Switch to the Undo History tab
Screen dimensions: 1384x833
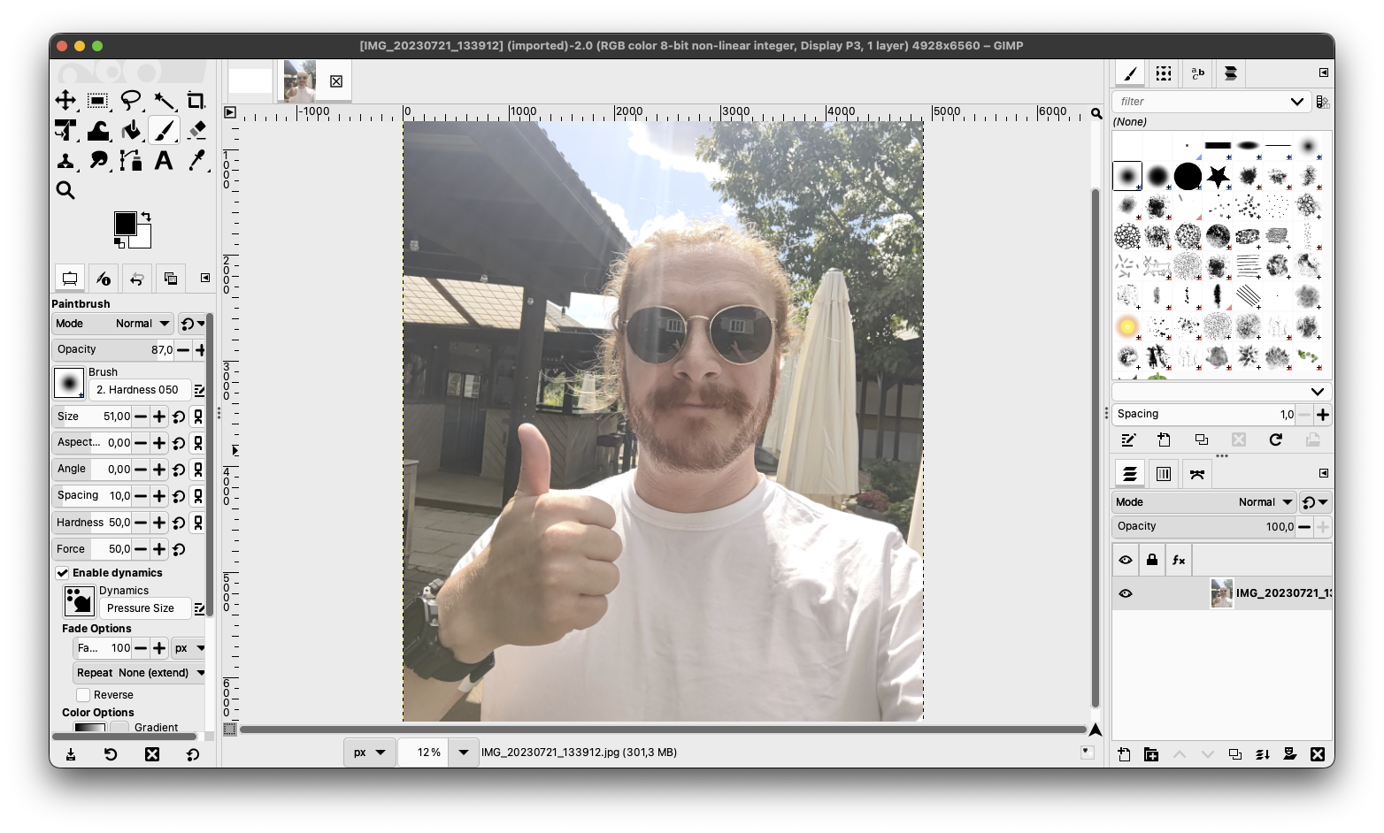tap(137, 279)
